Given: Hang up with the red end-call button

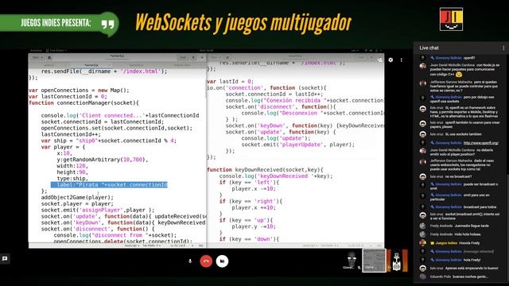Looking at the screenshot, I should point(206,261).
